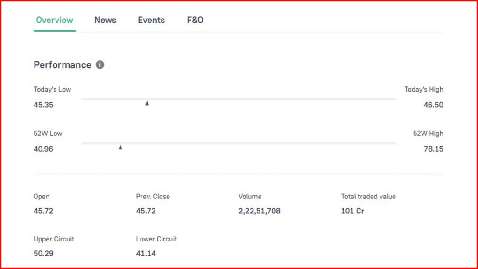Open the Overview tab
The image size is (478, 269).
pyautogui.click(x=55, y=20)
